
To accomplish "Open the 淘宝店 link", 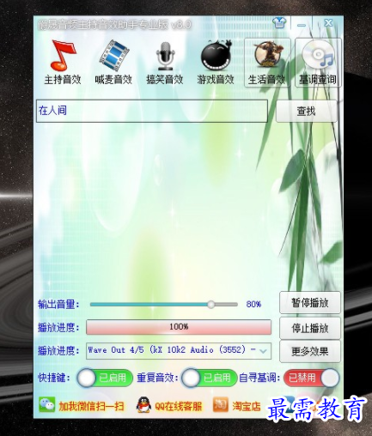I will (x=247, y=406).
